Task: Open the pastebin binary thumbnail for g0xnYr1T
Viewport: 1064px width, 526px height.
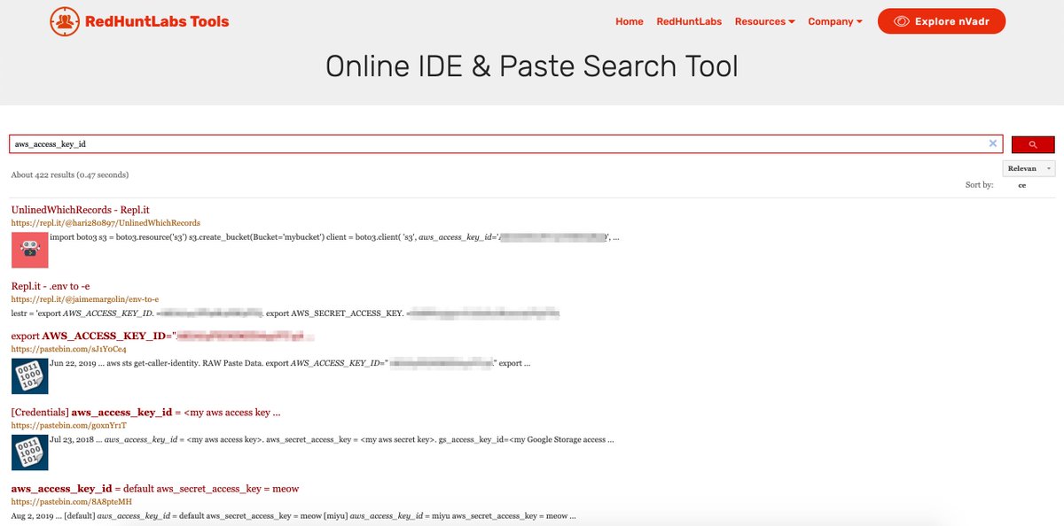Action: click(x=29, y=452)
